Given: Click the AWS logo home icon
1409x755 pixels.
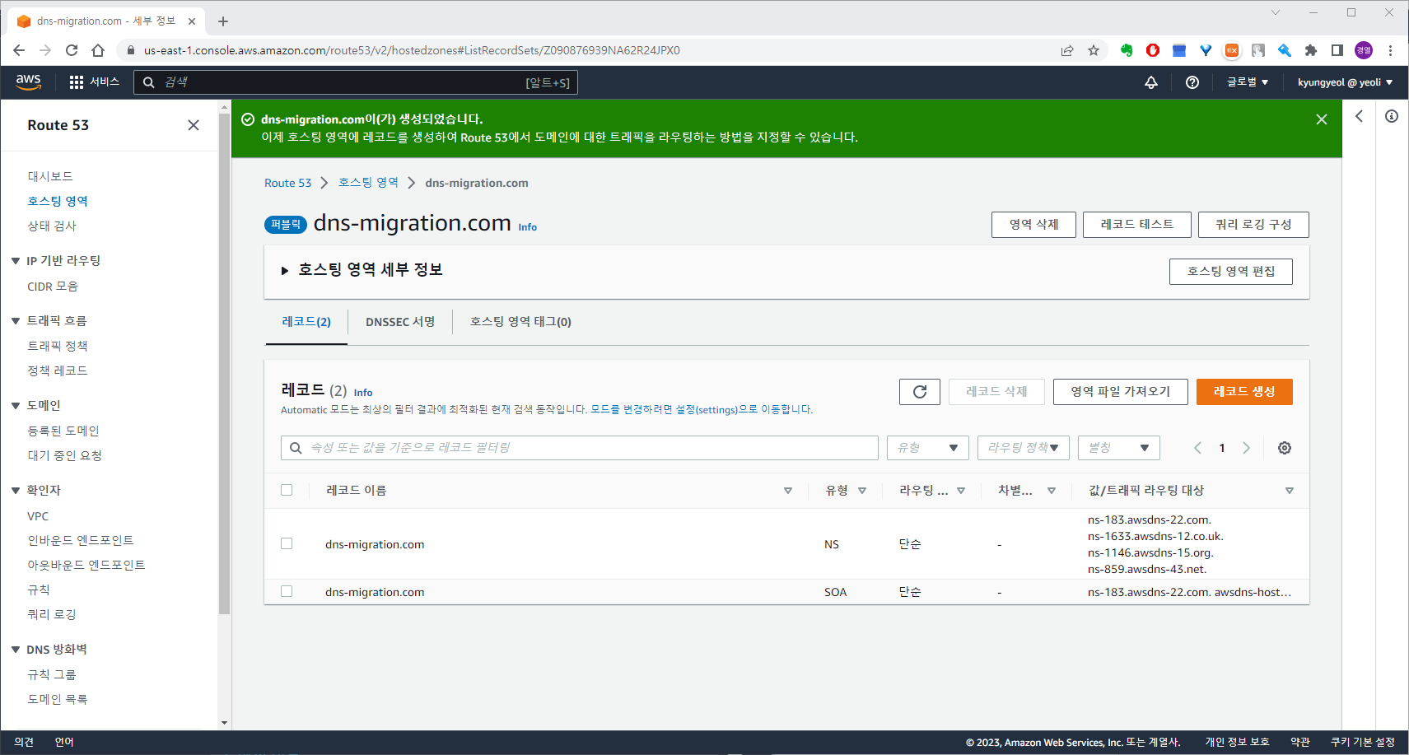Looking at the screenshot, I should coord(28,82).
